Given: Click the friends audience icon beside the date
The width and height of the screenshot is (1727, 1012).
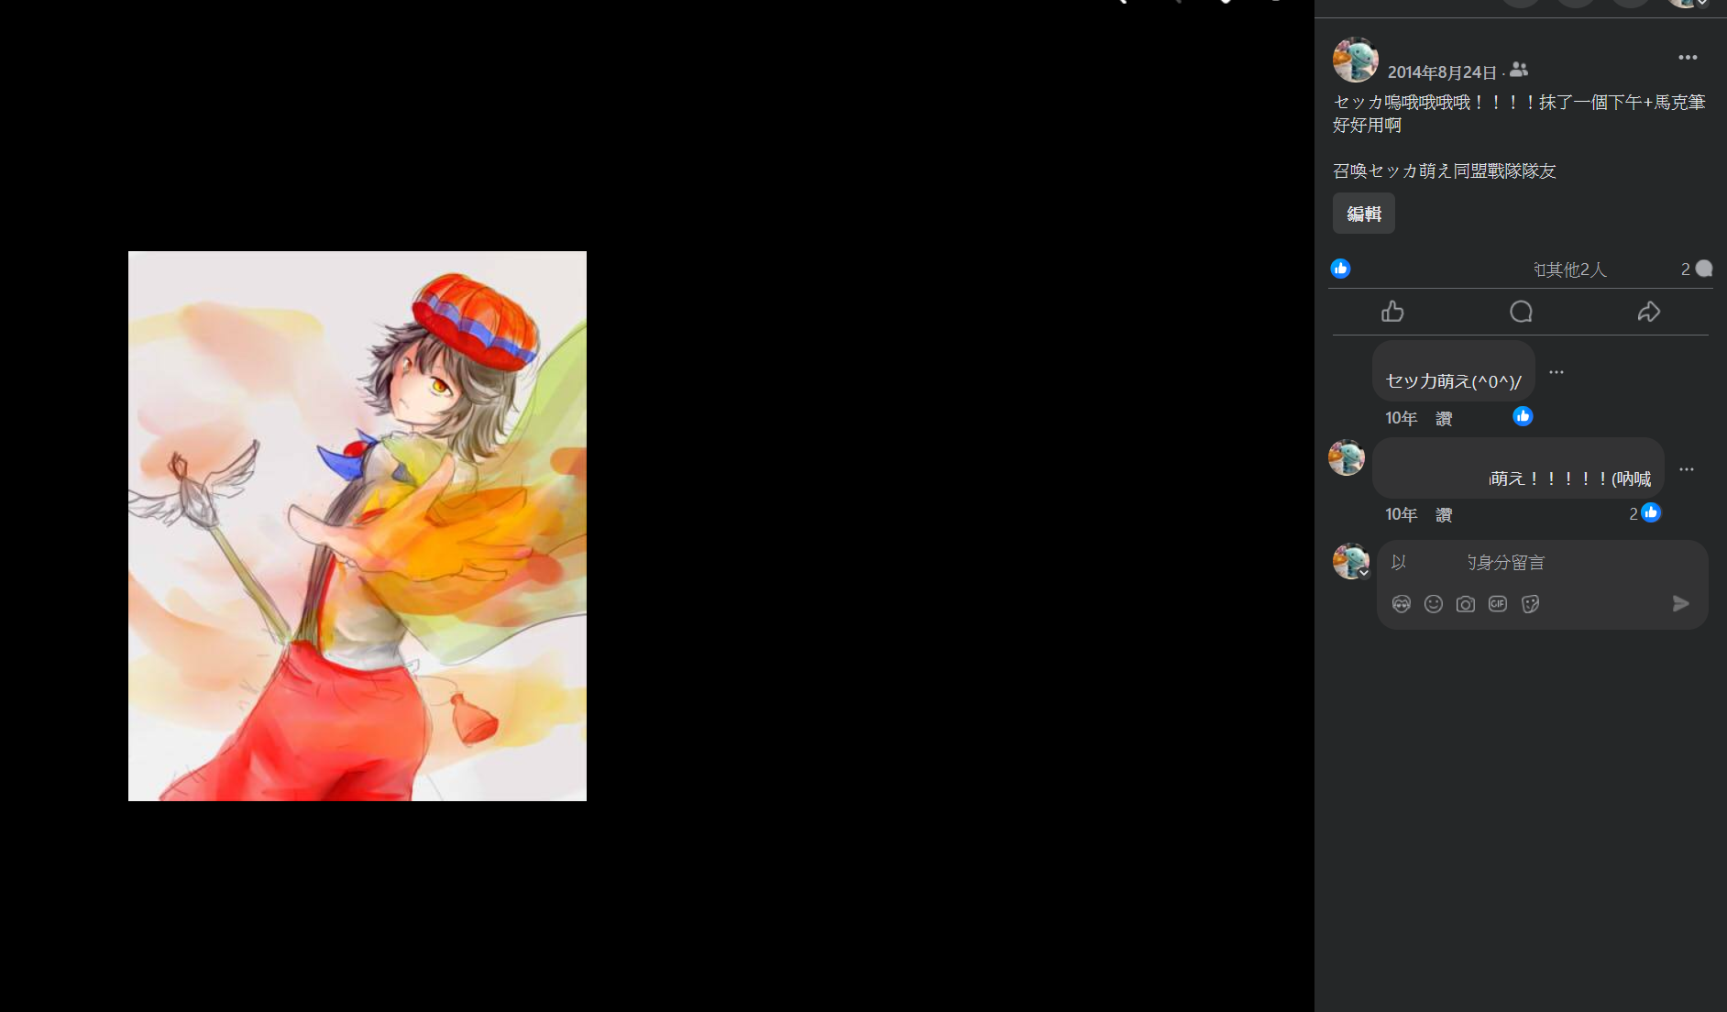Looking at the screenshot, I should click(x=1519, y=70).
